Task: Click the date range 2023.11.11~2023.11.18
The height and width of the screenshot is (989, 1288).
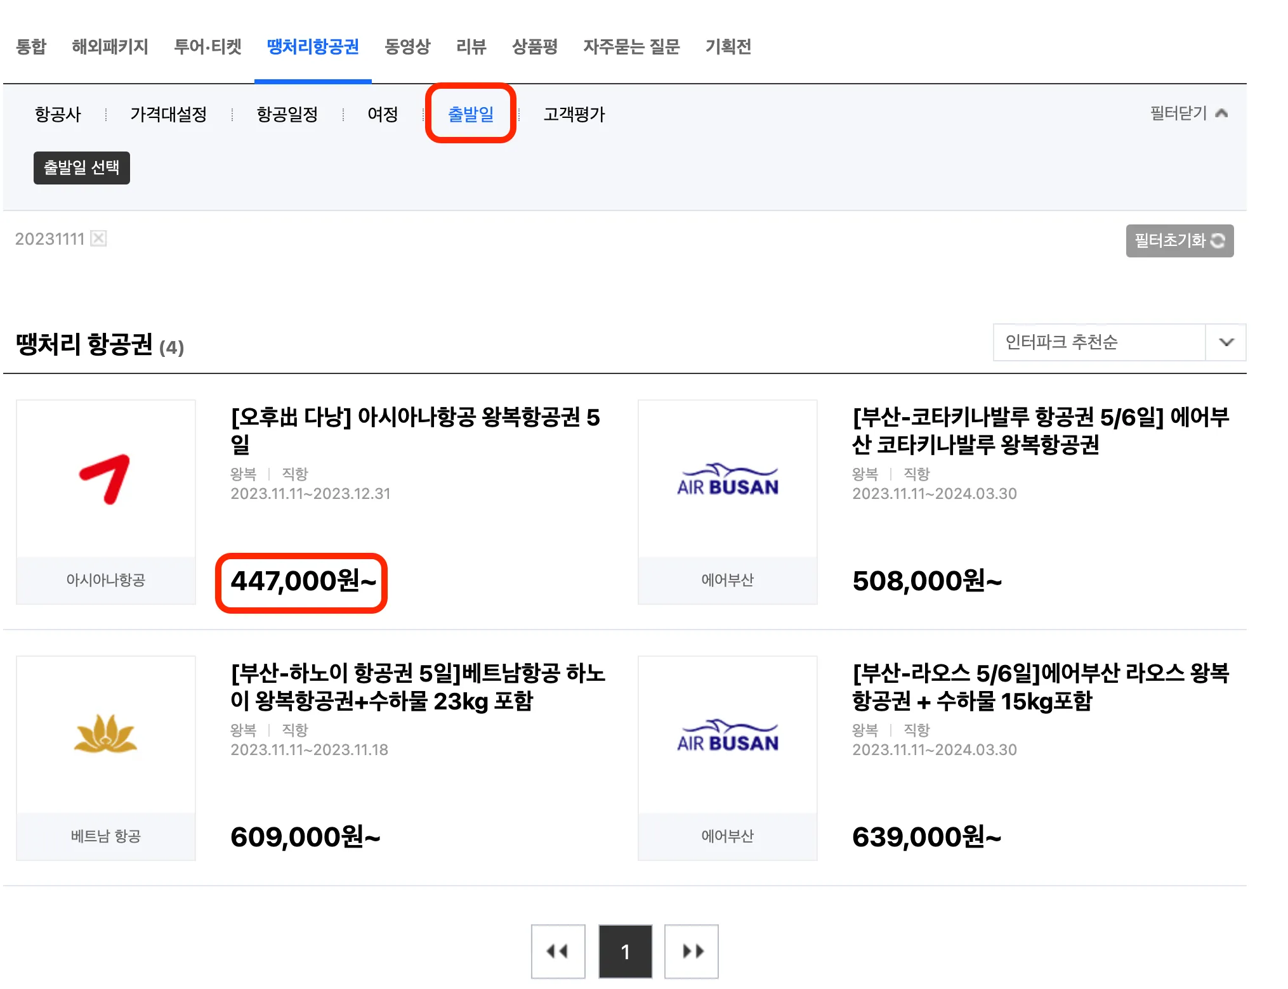Action: 309,750
